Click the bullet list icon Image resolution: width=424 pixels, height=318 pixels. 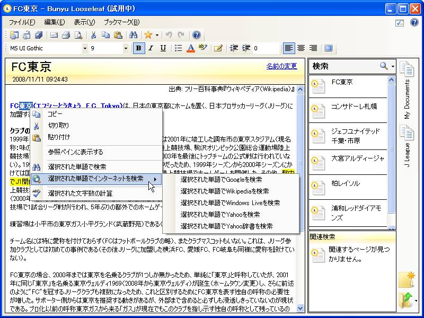pos(178,48)
